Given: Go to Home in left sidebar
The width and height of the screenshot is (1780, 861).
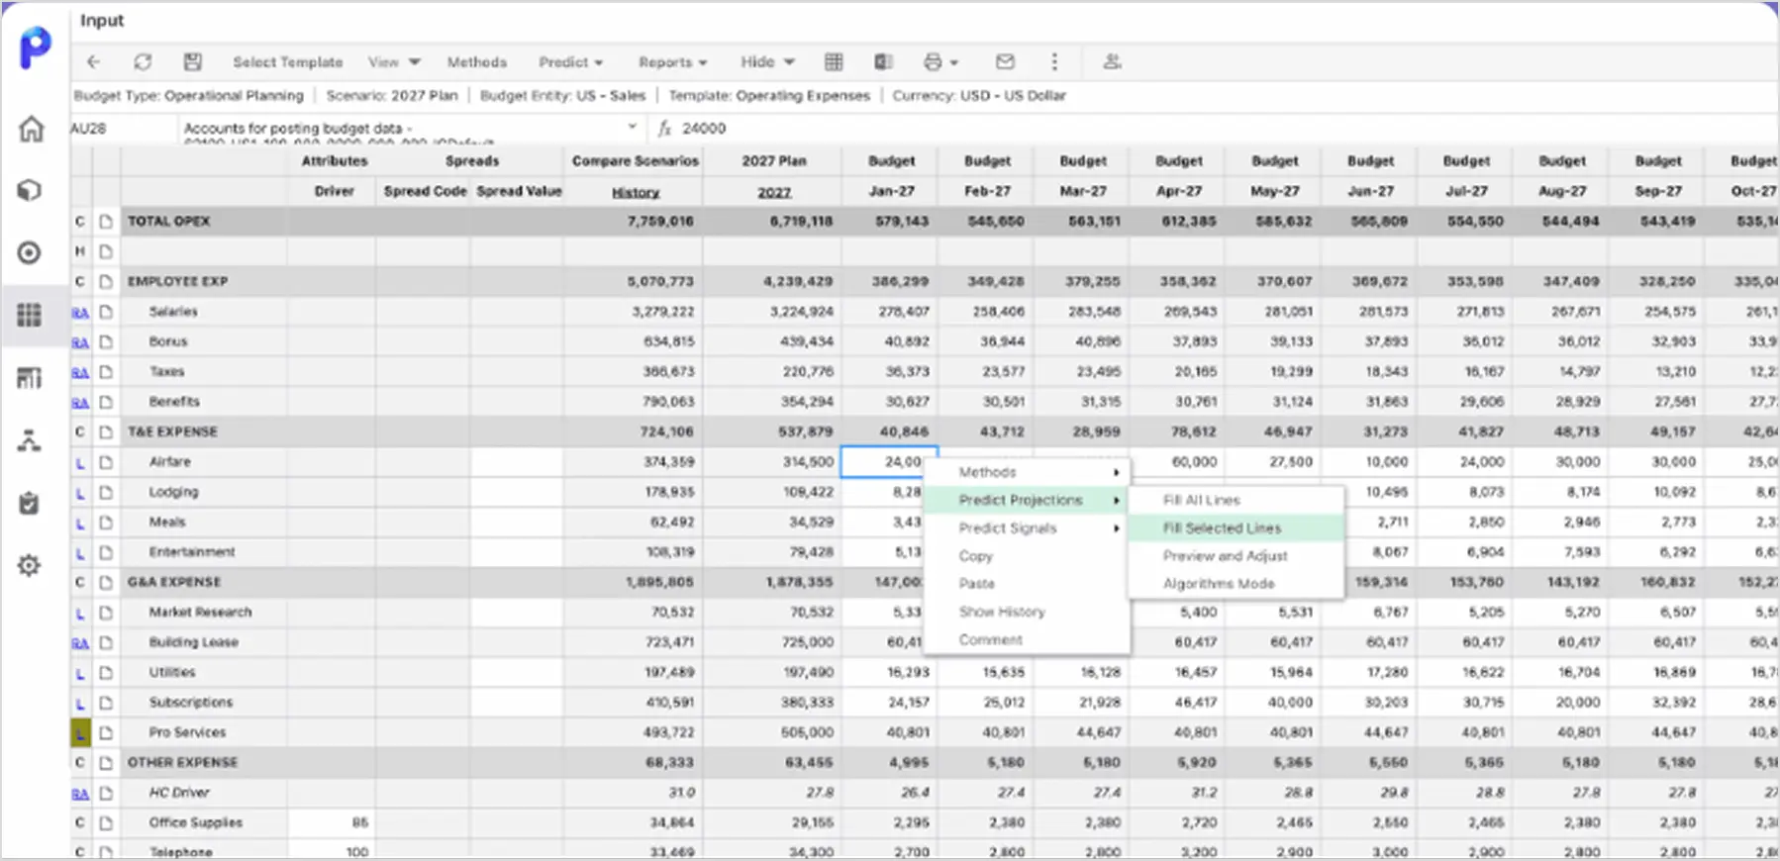Looking at the screenshot, I should click(x=32, y=129).
